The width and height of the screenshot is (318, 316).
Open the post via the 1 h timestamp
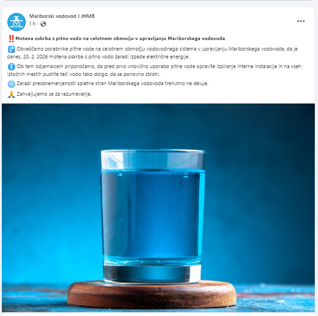[32, 24]
